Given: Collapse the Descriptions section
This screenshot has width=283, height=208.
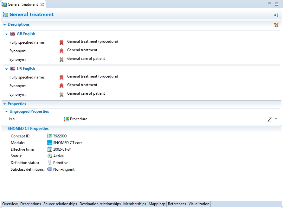Looking at the screenshot, I should point(4,24).
